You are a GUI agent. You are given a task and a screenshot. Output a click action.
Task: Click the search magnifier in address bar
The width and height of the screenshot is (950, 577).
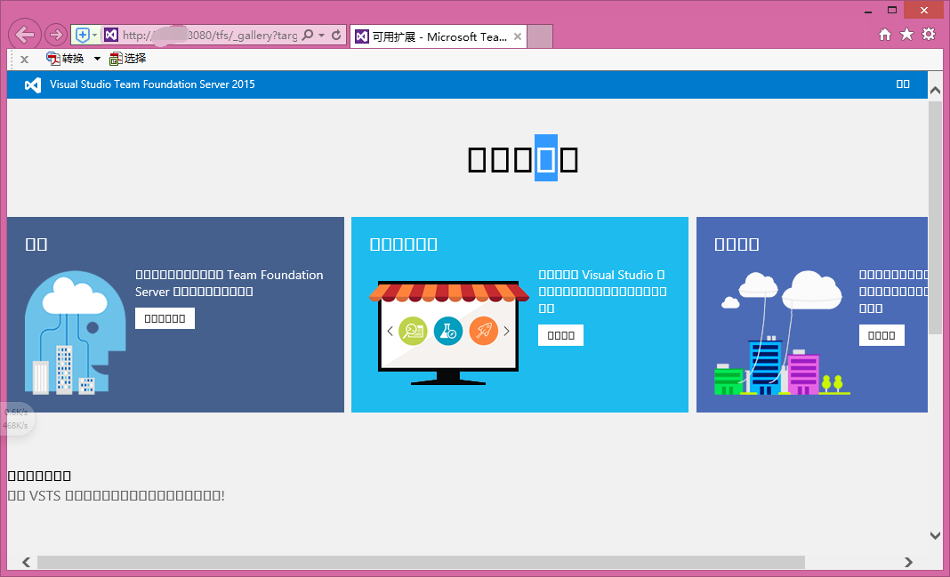click(308, 35)
